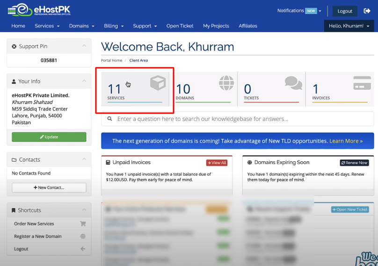Click the back arrow icon beside Logout shortcut

click(83, 249)
